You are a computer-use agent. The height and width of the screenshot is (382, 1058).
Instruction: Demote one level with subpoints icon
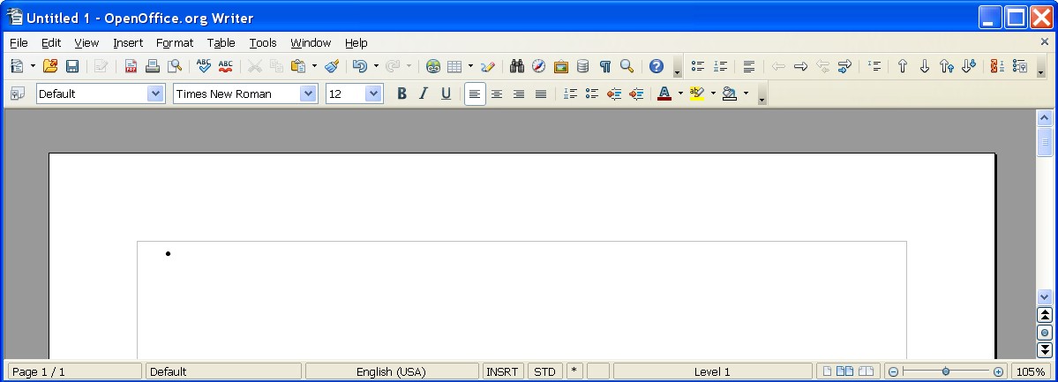844,66
